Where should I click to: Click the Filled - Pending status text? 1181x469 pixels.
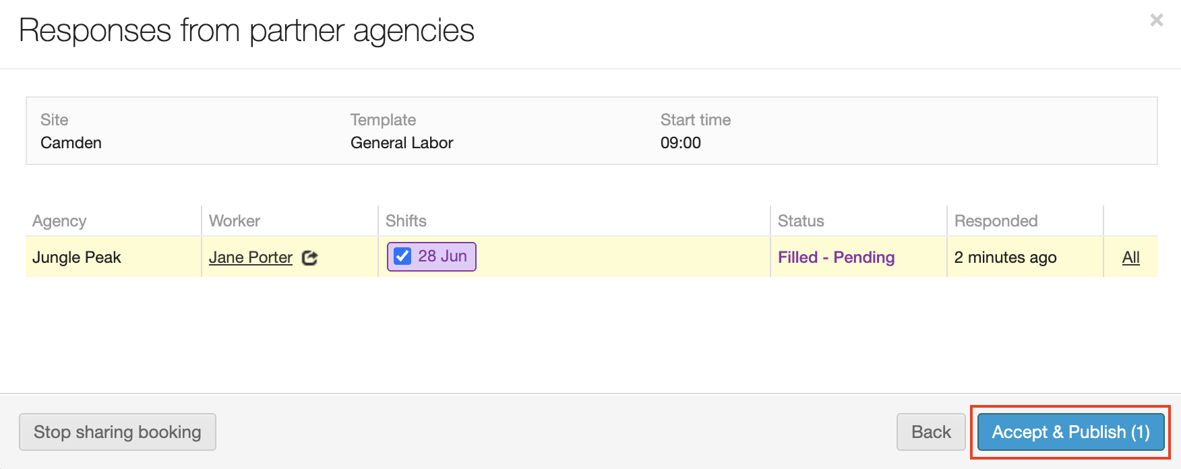pyautogui.click(x=836, y=257)
